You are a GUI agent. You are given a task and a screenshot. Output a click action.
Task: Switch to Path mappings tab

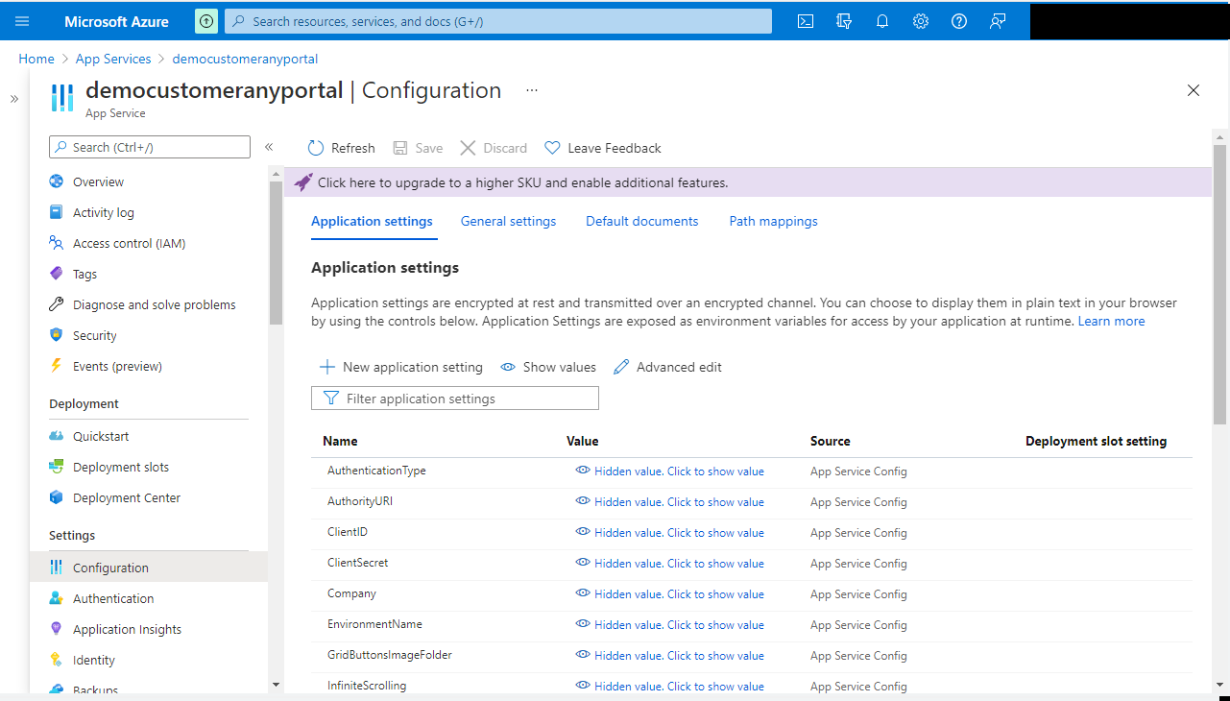pos(774,221)
